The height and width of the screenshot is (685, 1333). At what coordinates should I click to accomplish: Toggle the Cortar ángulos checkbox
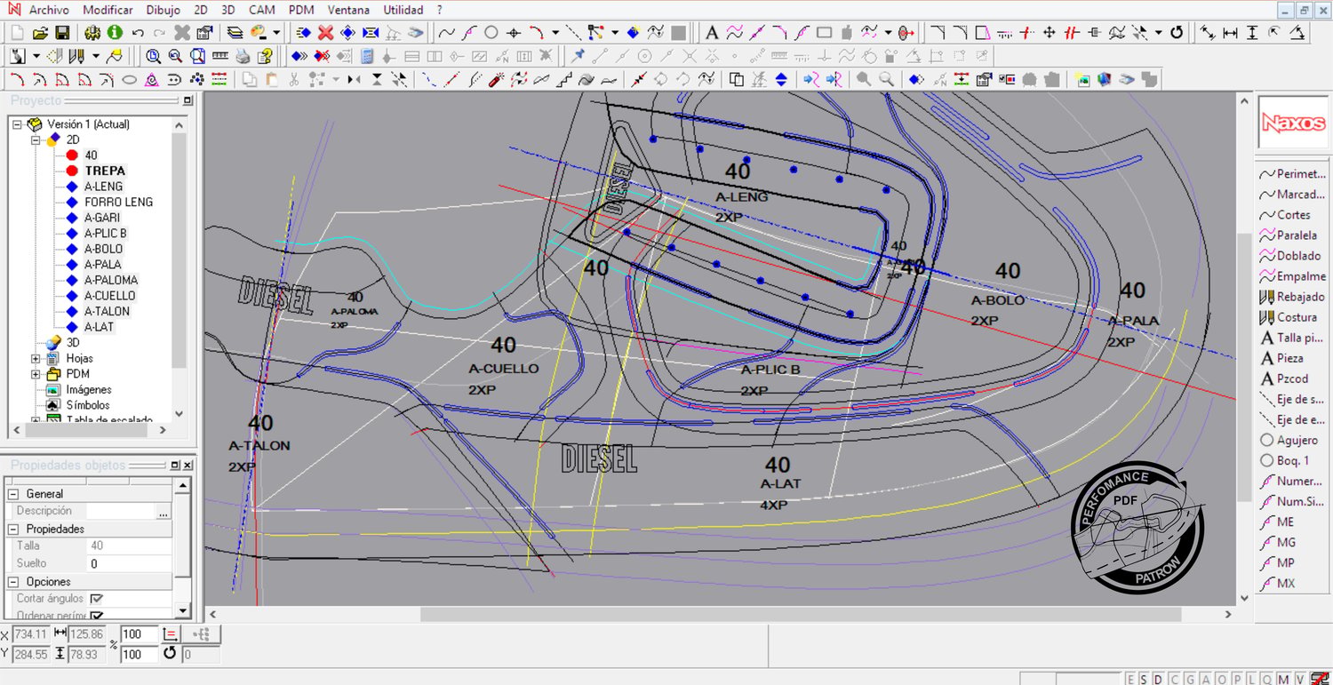click(x=96, y=599)
